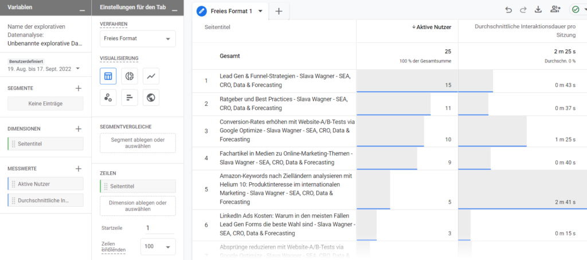This screenshot has width=587, height=260.
Task: Grab handle of Seitentitel in Zeilen
Action: [x=106, y=186]
